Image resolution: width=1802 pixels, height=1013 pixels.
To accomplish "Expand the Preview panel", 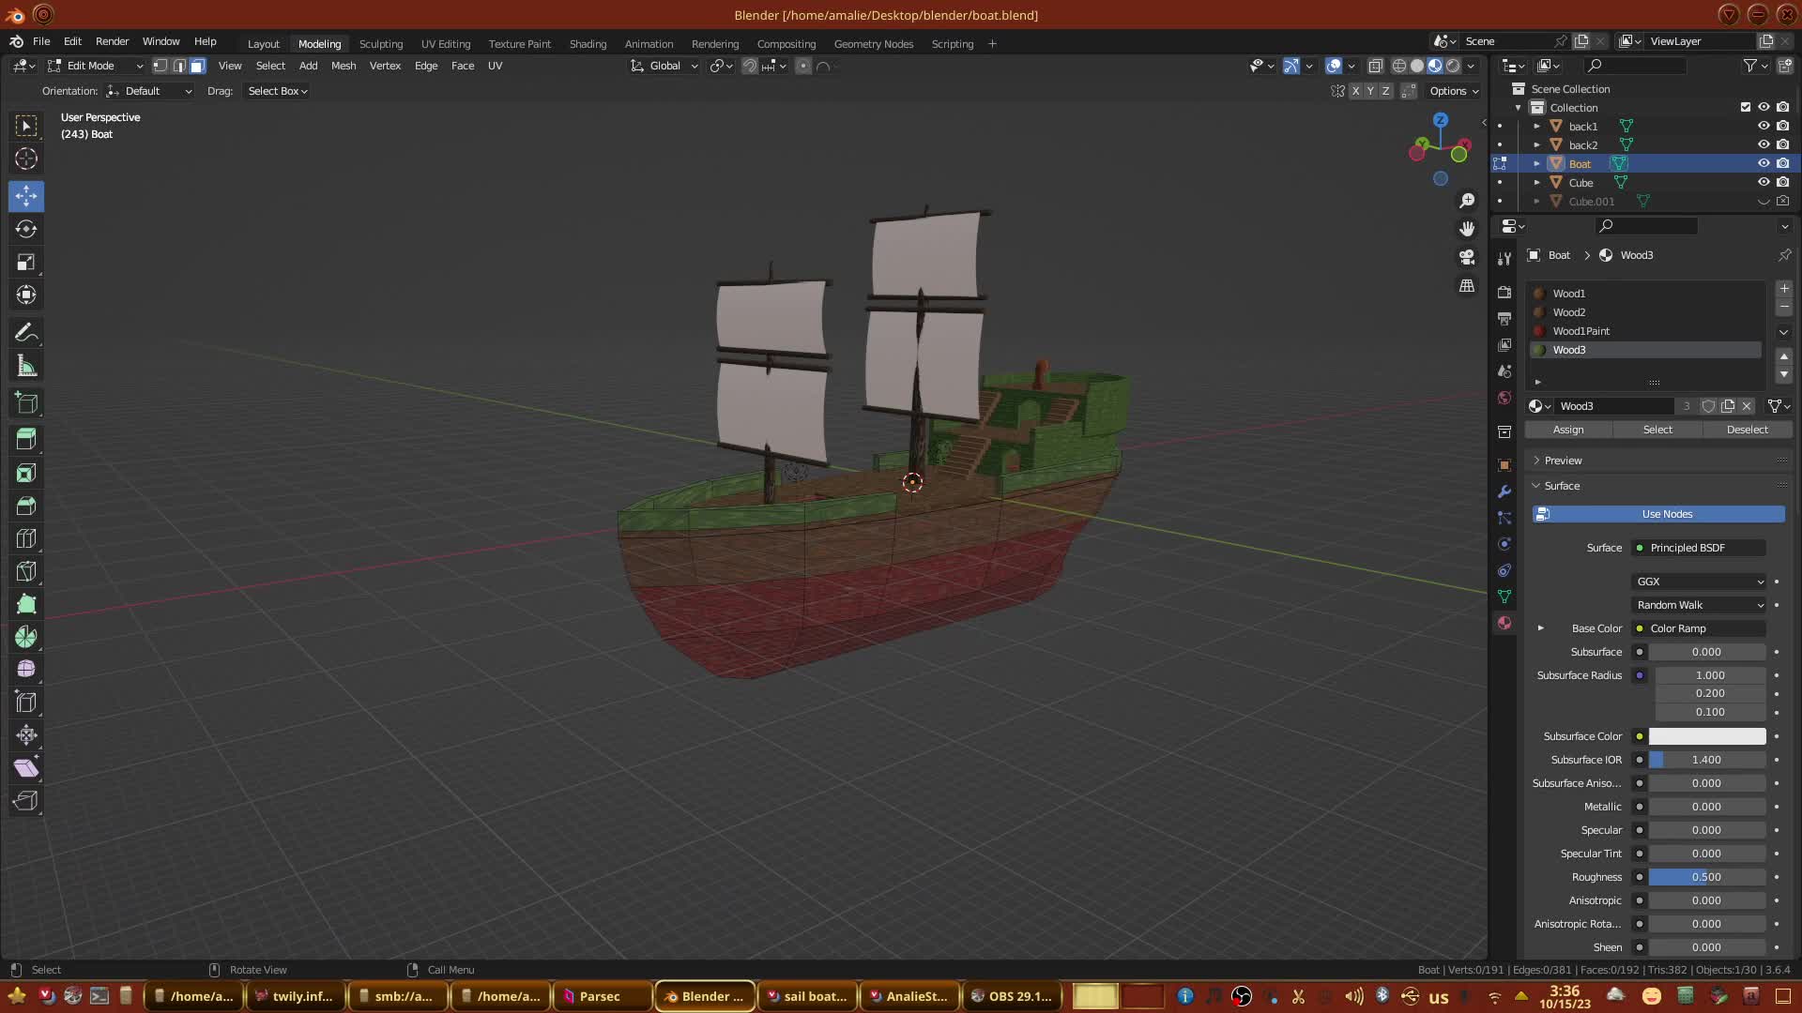I will pyautogui.click(x=1563, y=461).
